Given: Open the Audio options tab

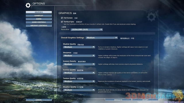Looking at the screenshot, I should [x=39, y=19].
